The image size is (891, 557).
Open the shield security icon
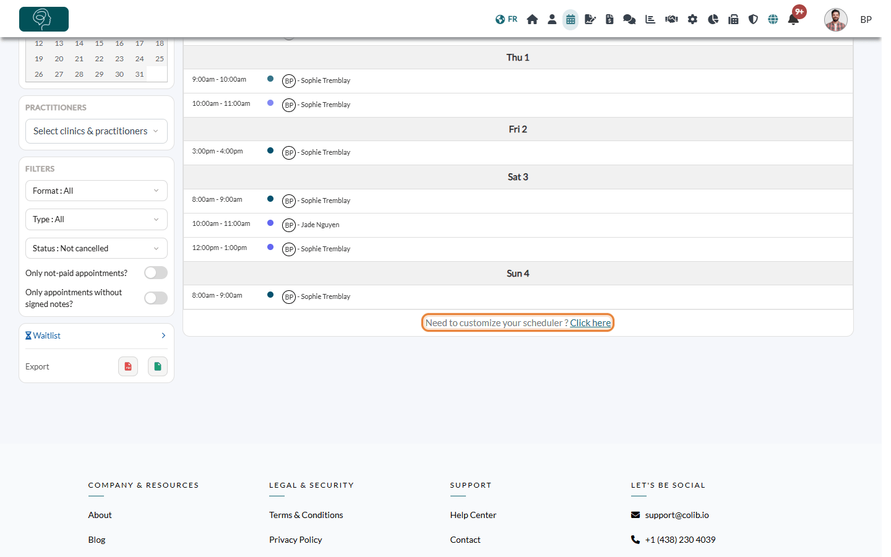click(753, 19)
